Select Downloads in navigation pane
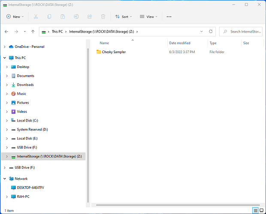Screen dimensions: 266x214 pos(25,85)
